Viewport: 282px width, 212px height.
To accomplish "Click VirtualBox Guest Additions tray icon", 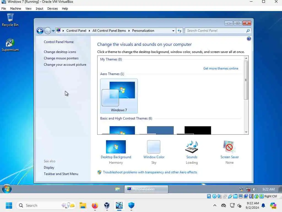I will (241, 189).
